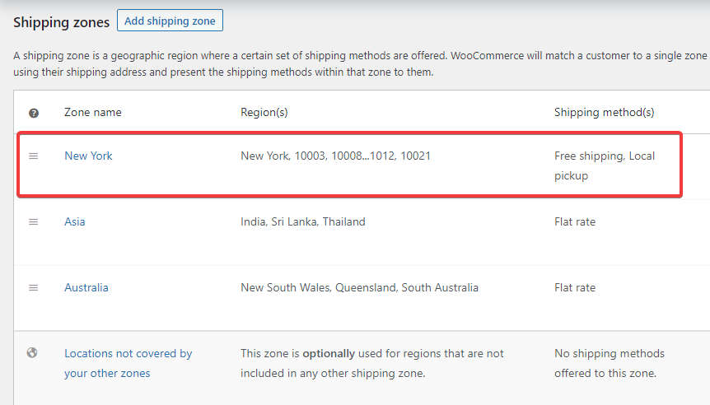The width and height of the screenshot is (710, 405).
Task: Click the Zone name column header
Action: point(93,112)
